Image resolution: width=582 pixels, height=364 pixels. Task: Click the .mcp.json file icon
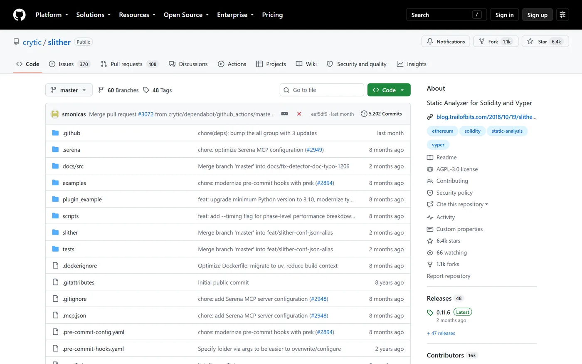coord(55,315)
